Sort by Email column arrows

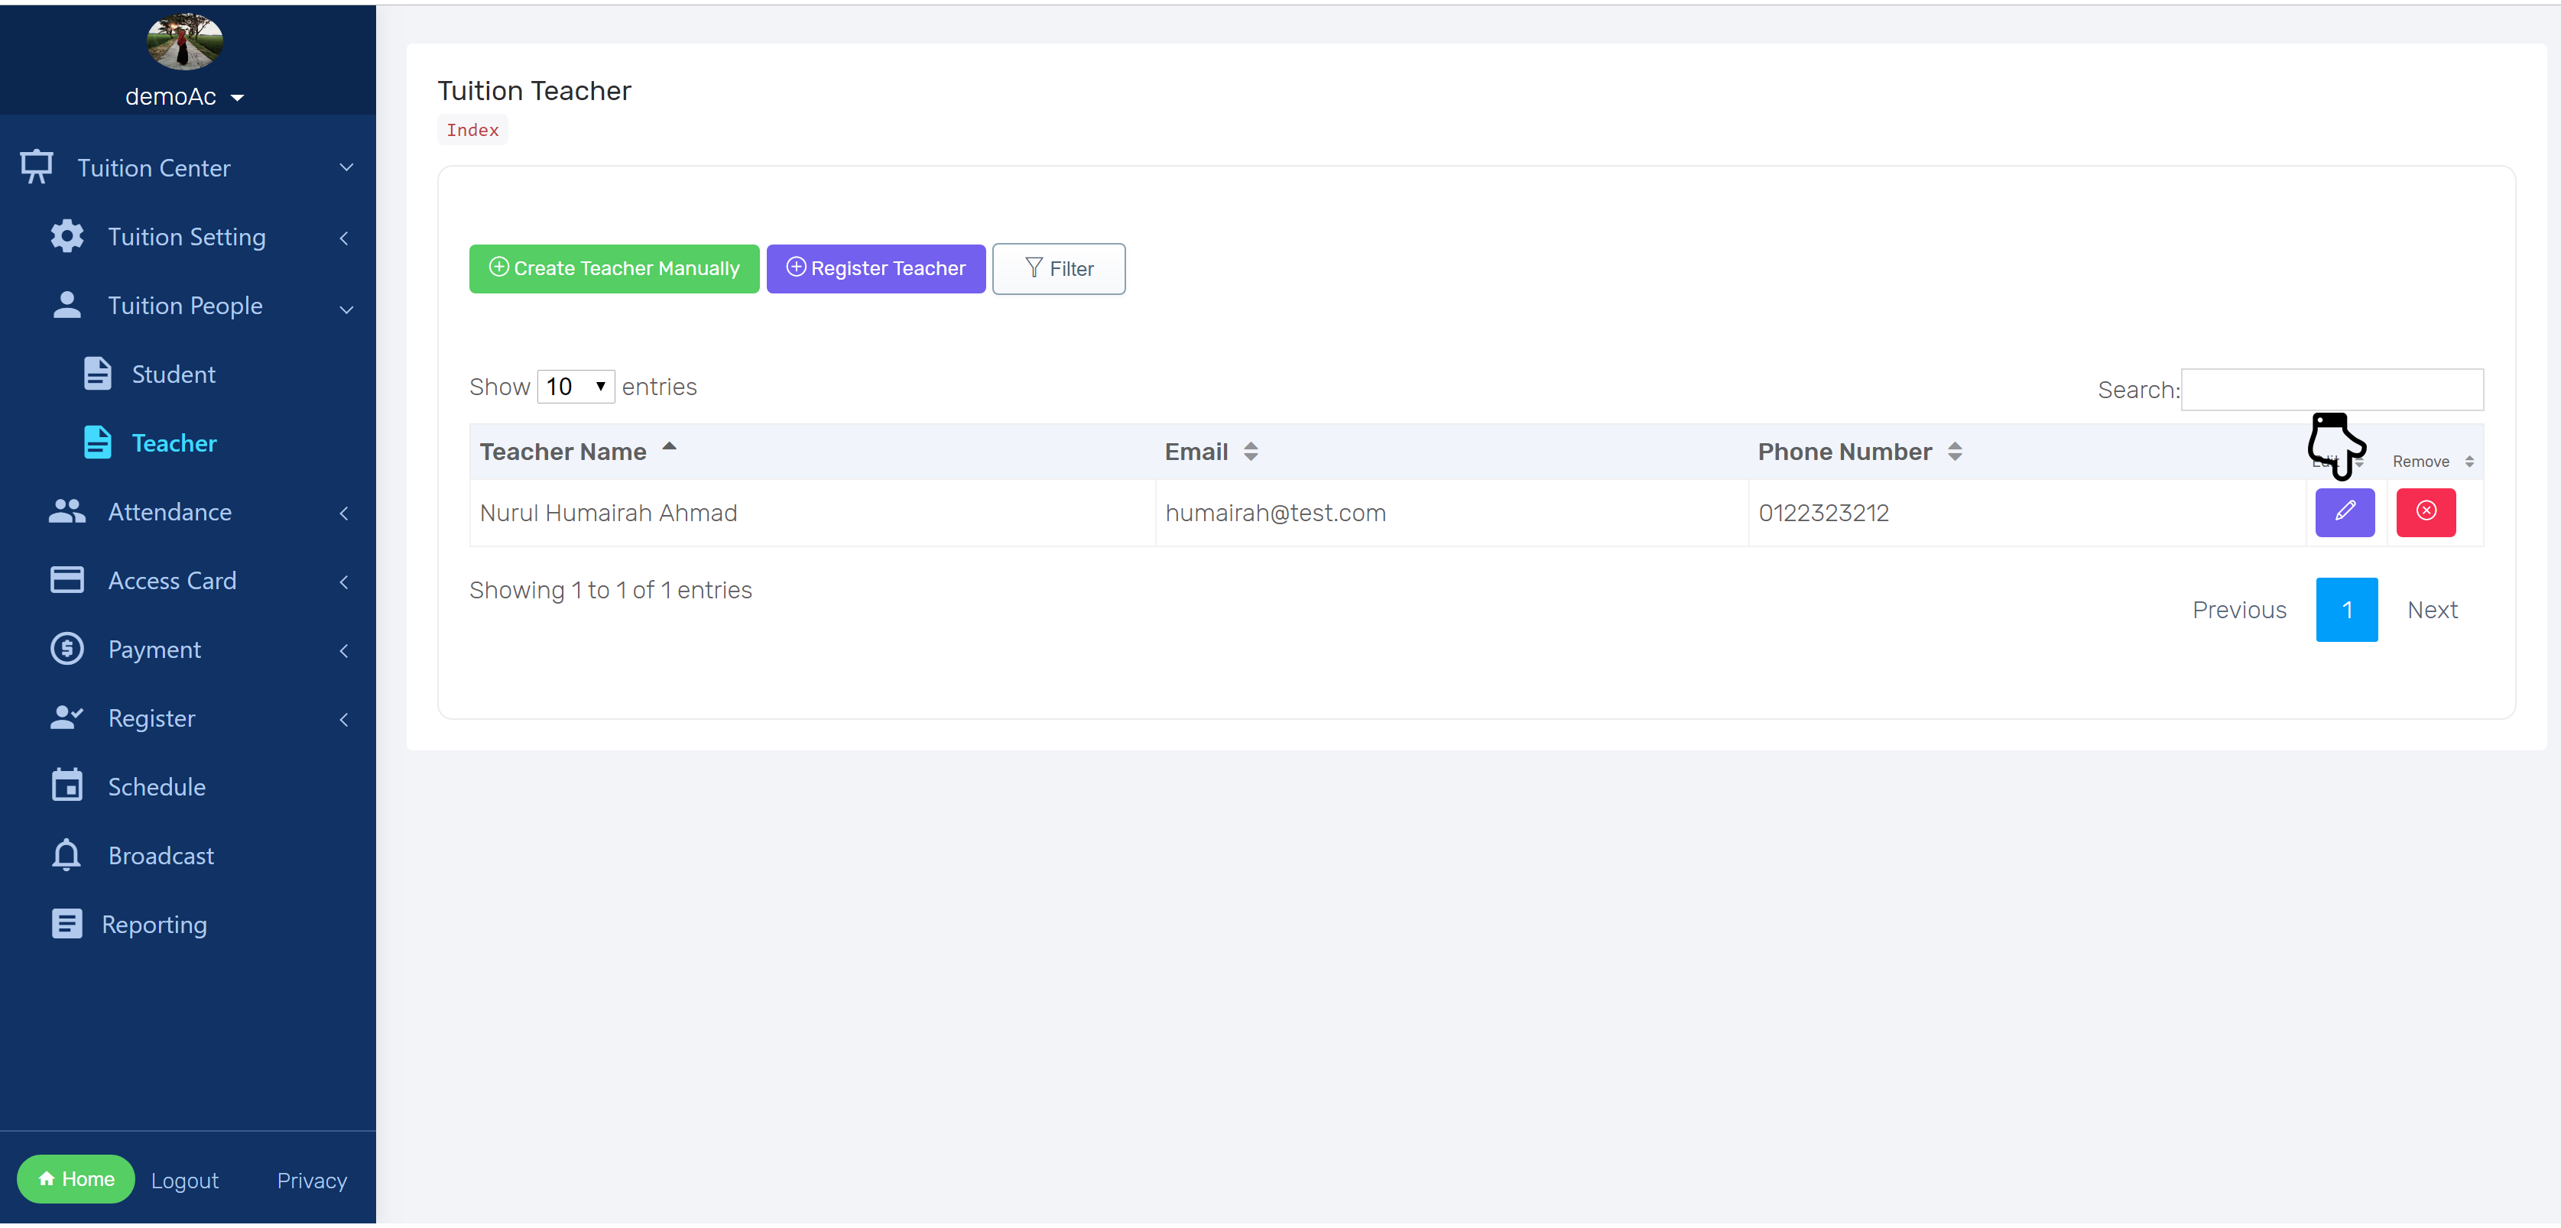(1251, 452)
